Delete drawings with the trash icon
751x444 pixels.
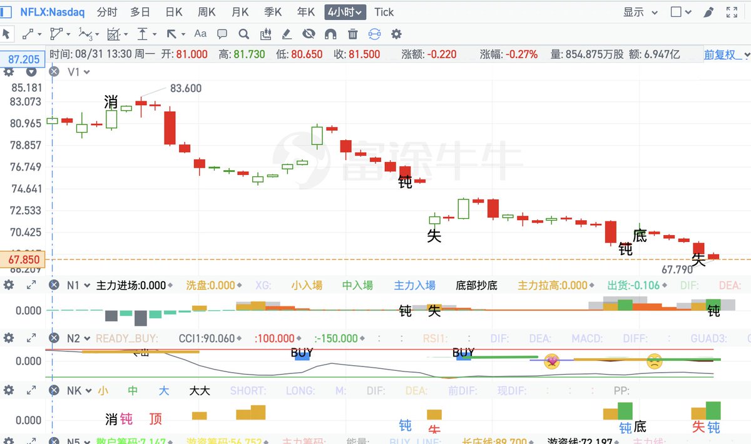pos(352,34)
